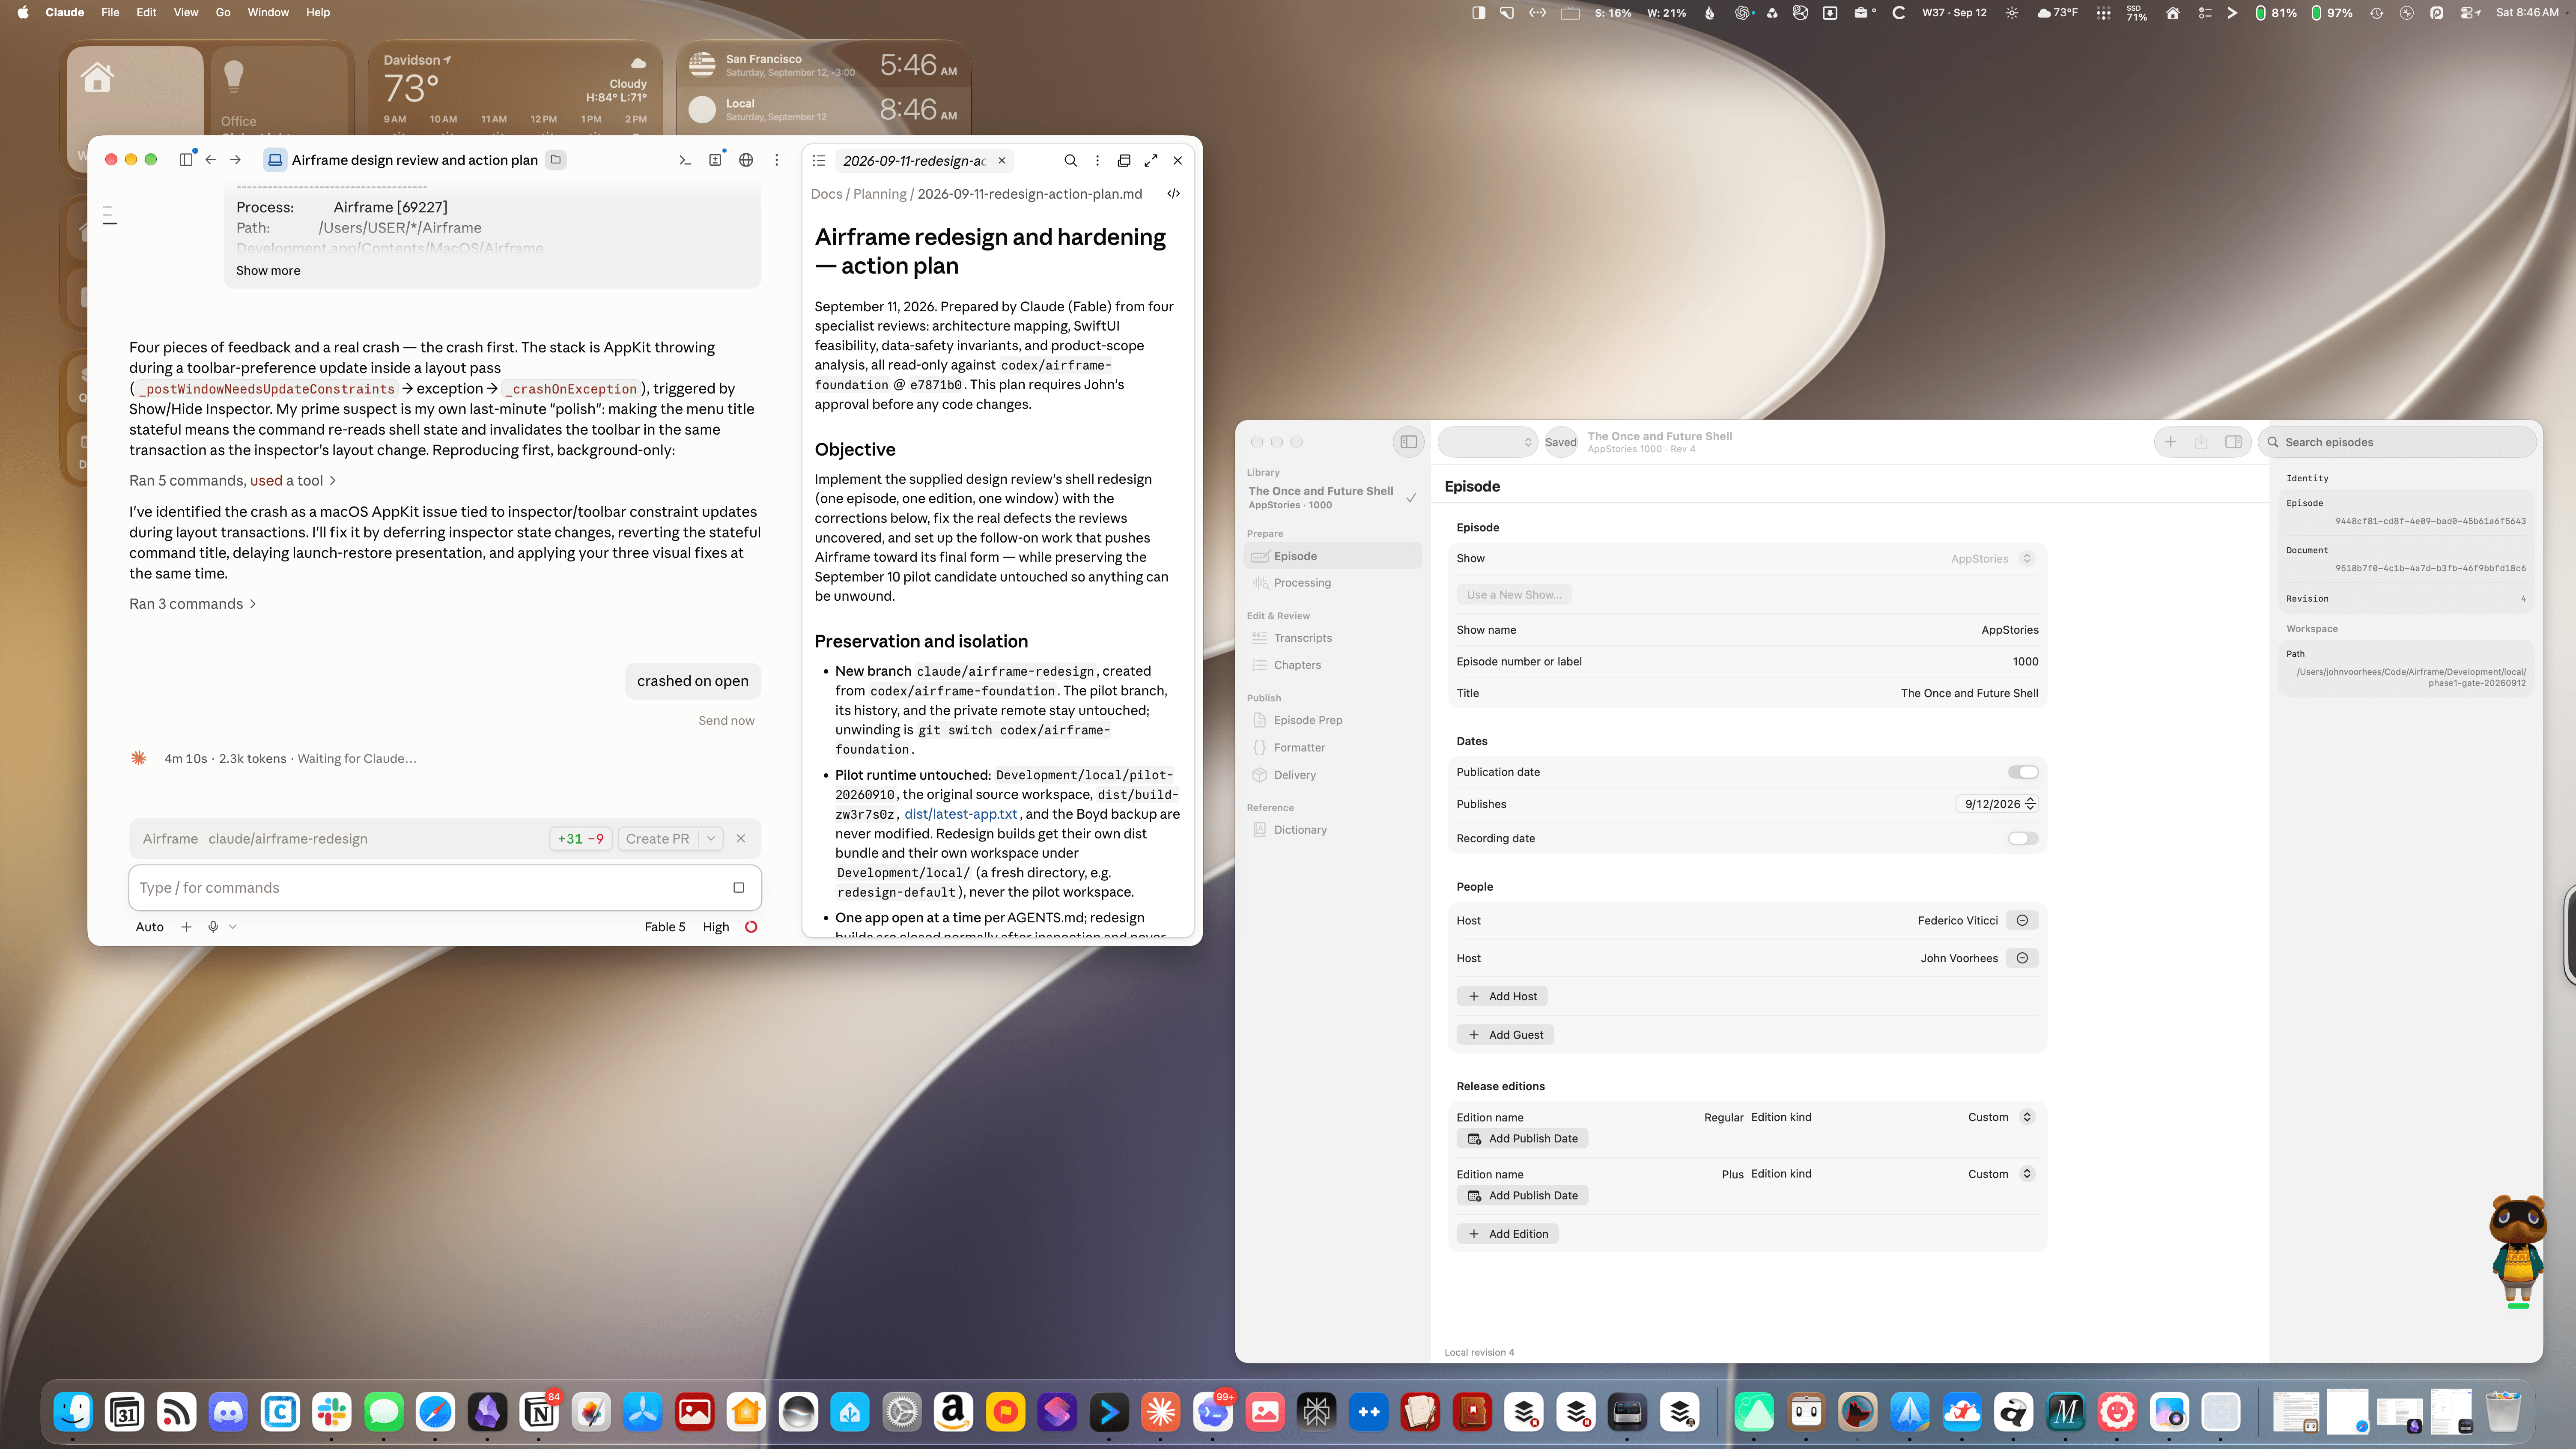Screen dimensions: 2576x1449
Task: Open Episode Prep in the Publish section
Action: pyautogui.click(x=1332, y=720)
